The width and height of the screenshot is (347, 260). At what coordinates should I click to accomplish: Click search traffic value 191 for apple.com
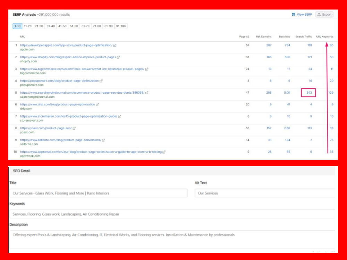pyautogui.click(x=310, y=45)
